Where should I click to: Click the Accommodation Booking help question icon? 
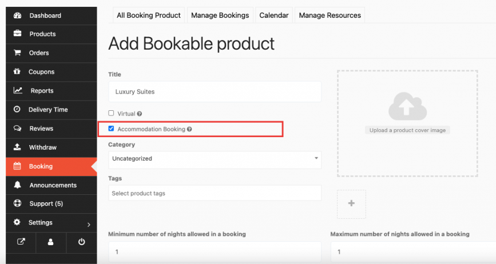[x=189, y=129]
